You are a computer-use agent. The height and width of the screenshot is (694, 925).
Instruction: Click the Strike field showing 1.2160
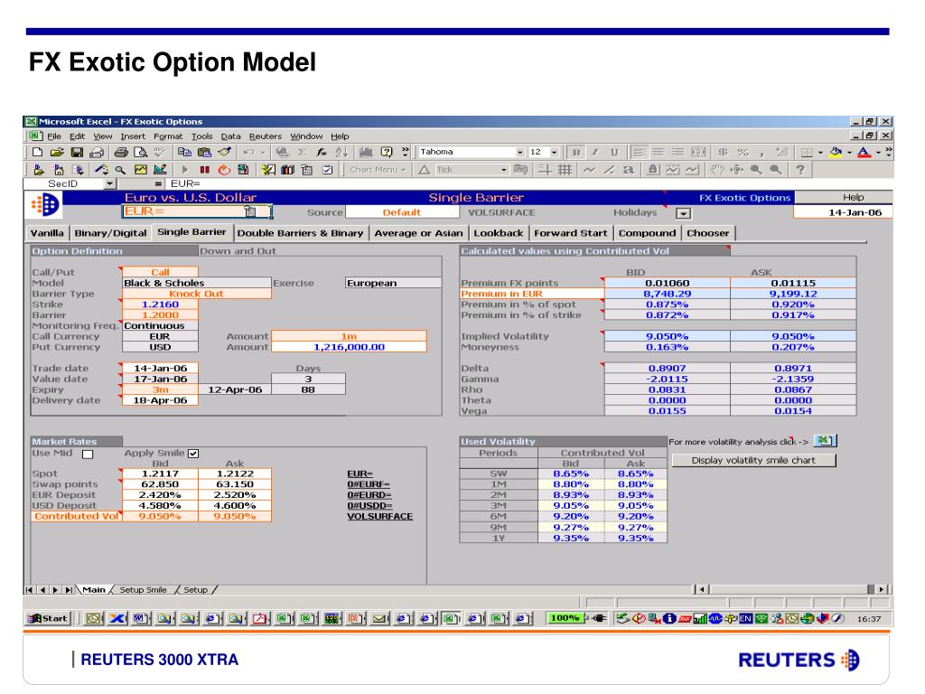(x=160, y=305)
